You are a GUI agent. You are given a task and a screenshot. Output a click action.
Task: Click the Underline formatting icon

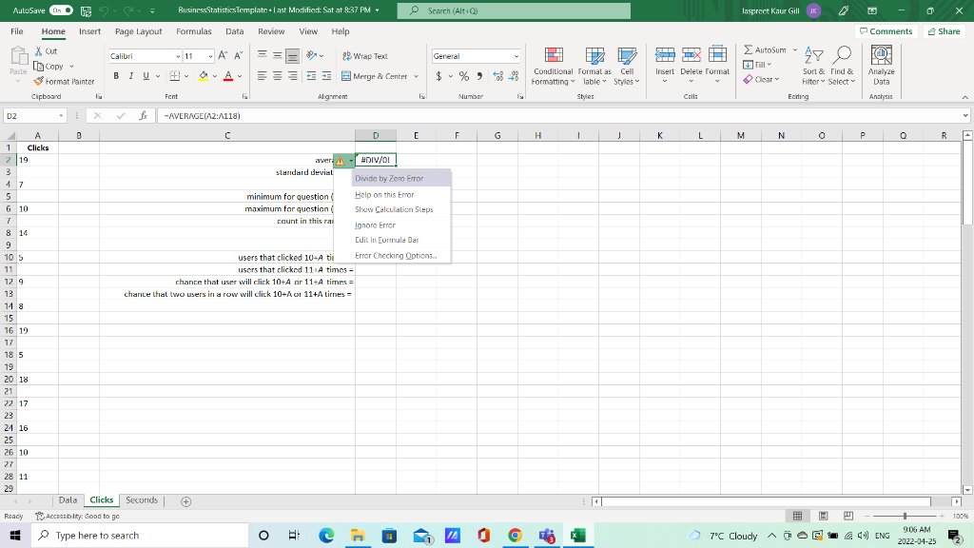coord(146,76)
